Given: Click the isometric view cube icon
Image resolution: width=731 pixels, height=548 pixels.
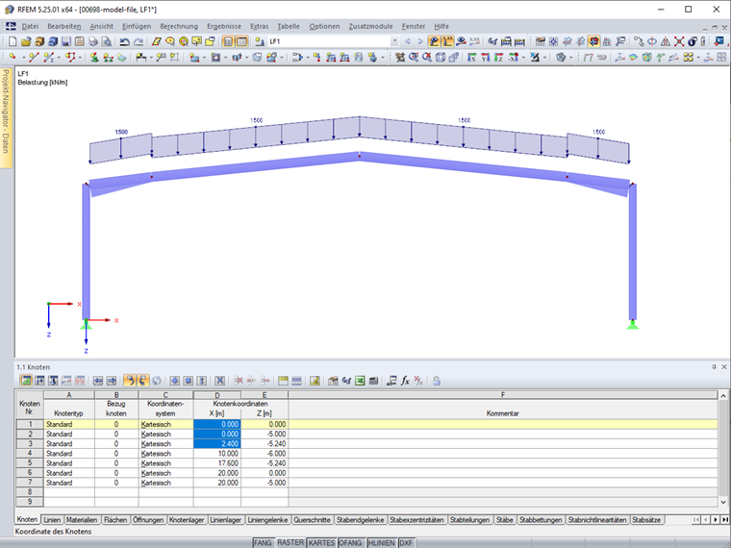Looking at the screenshot, I should point(441,58).
